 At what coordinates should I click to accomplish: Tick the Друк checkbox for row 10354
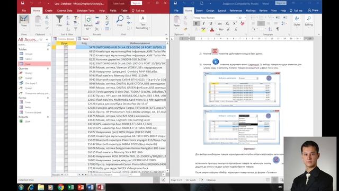tap(66, 92)
